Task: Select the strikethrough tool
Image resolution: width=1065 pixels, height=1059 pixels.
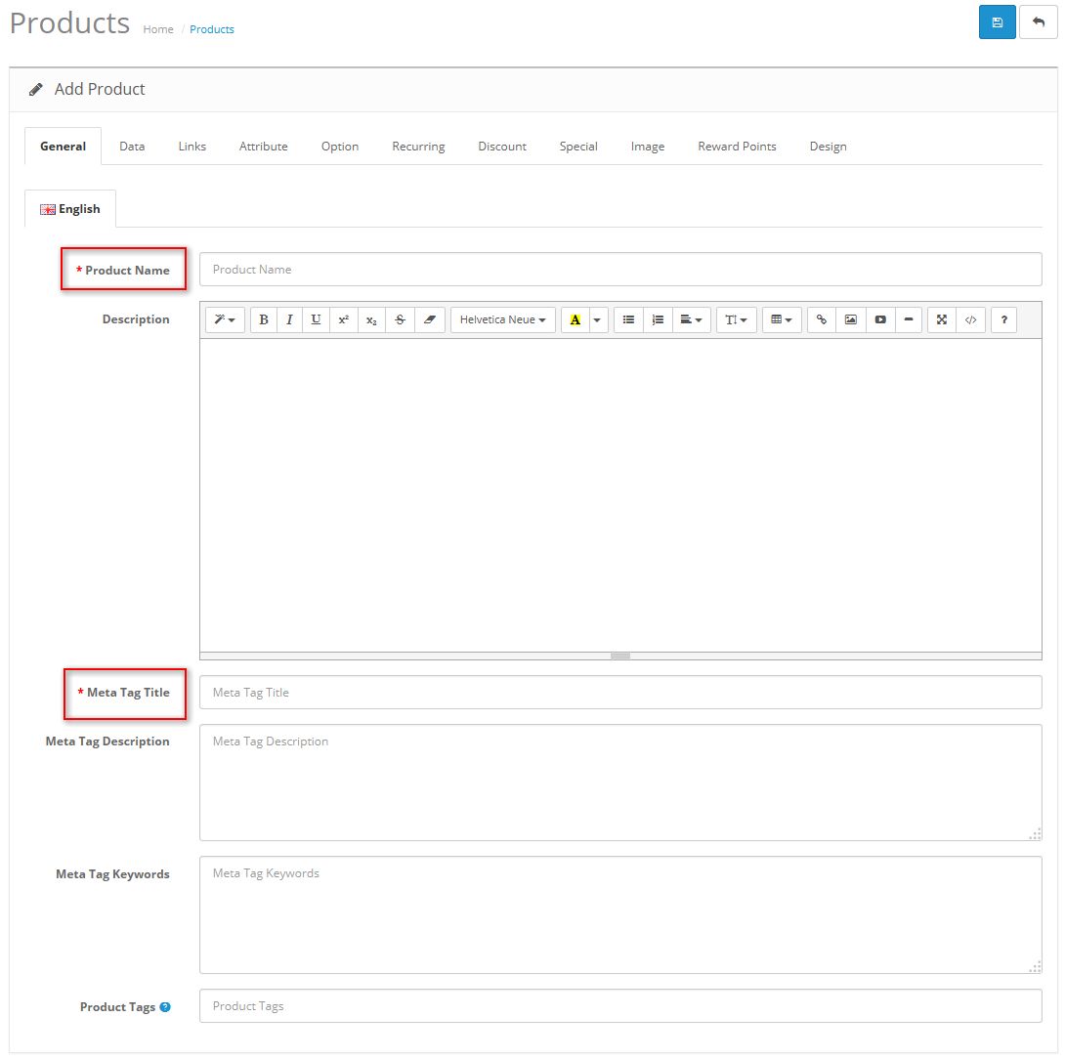Action: pos(399,319)
